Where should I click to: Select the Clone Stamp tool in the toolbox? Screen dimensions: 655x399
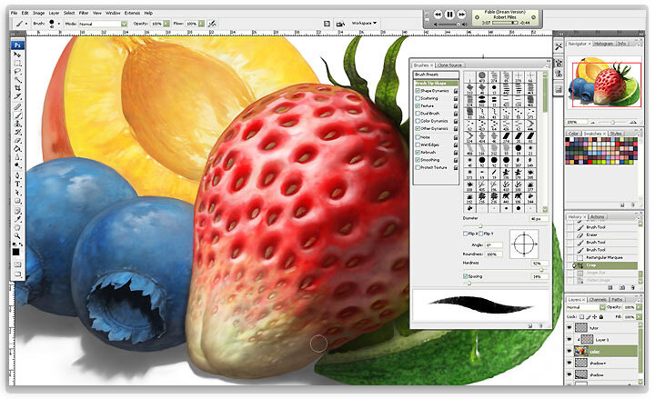tap(17, 124)
